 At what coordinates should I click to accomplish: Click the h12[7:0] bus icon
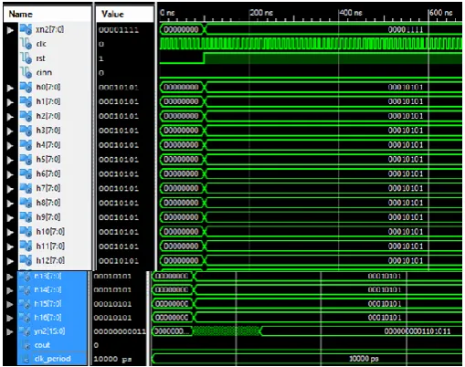[x=26, y=260]
